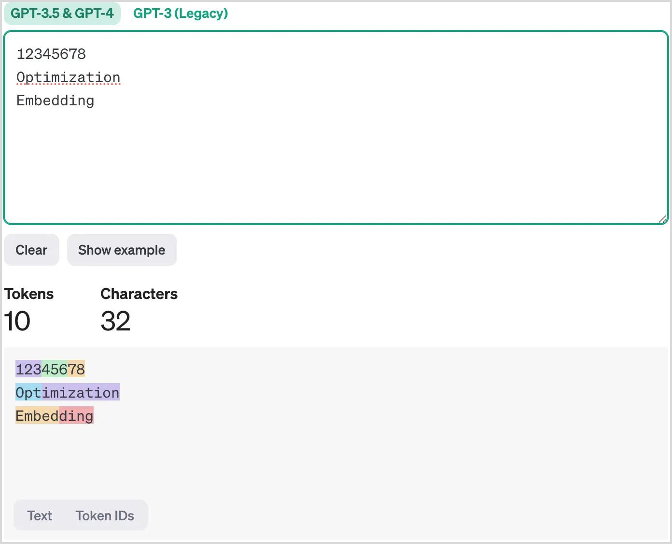The image size is (672, 544).
Task: Select the Text view toggle
Action: point(40,515)
